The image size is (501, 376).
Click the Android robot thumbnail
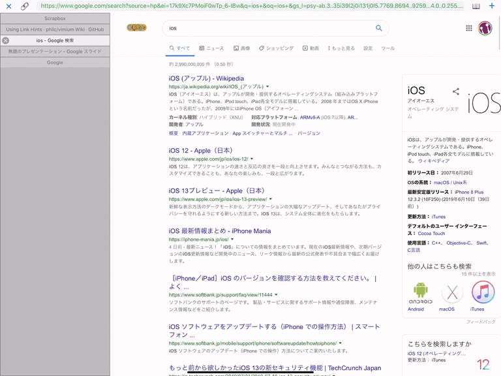click(x=421, y=292)
